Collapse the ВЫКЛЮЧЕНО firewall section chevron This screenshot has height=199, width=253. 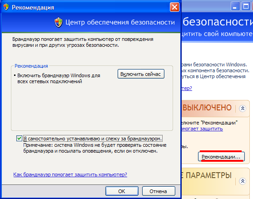point(243,108)
